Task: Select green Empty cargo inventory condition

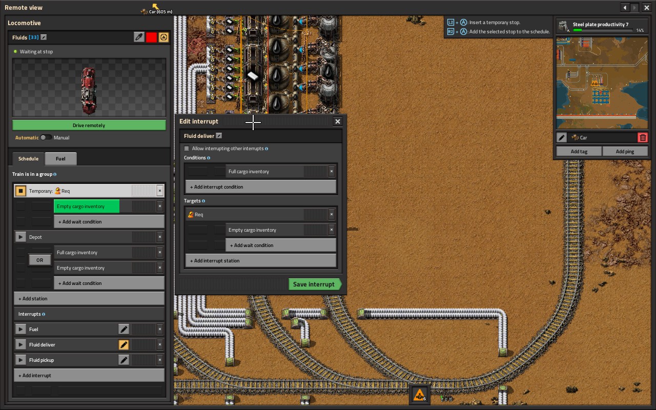Action: 87,206
